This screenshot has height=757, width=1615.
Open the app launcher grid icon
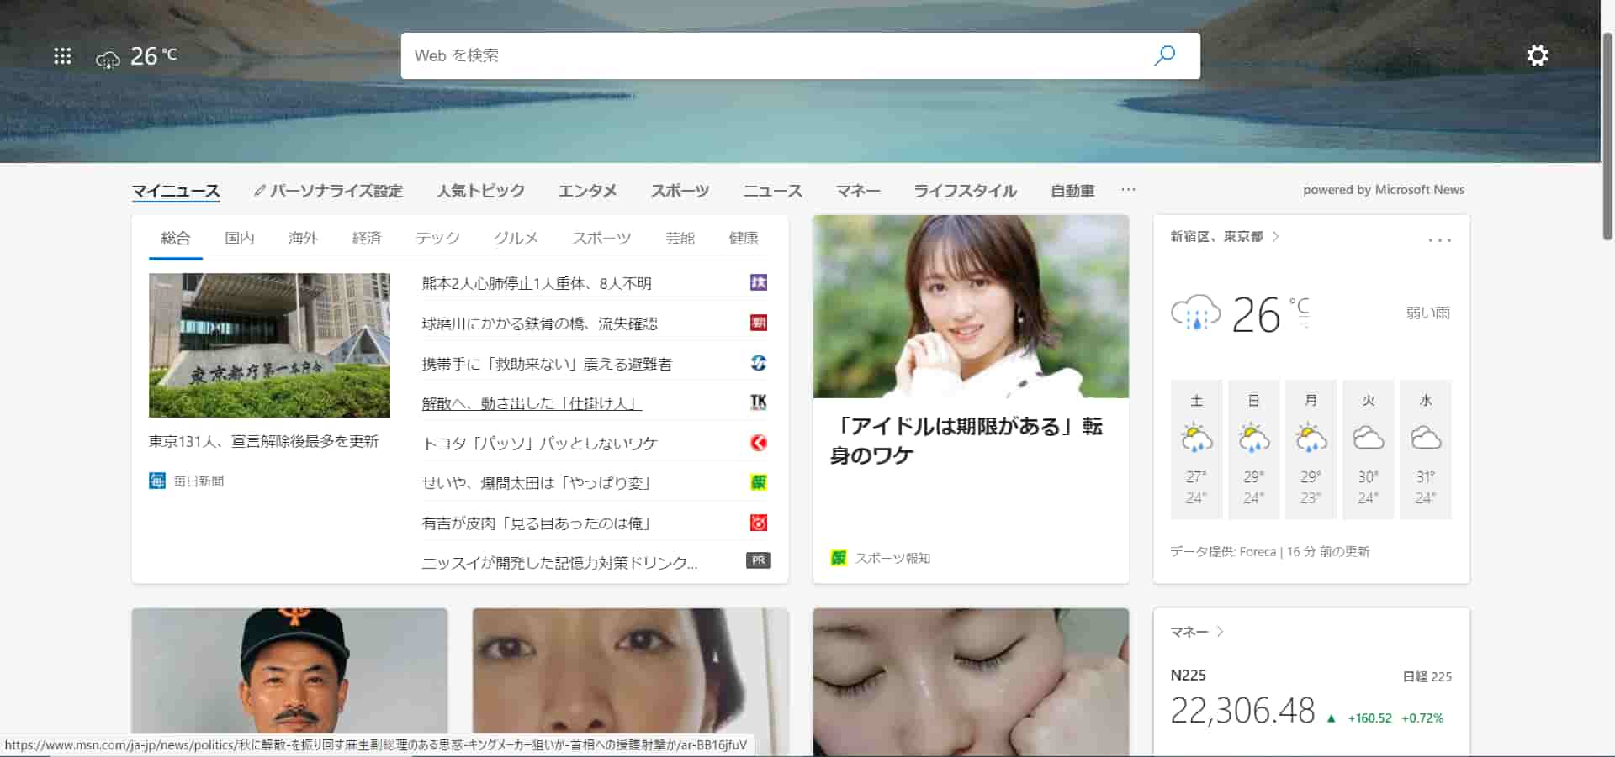pos(62,56)
